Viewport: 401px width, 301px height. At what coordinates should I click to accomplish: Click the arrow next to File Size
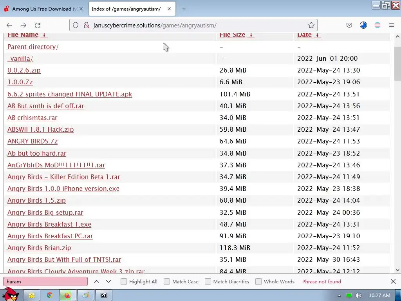click(x=251, y=35)
